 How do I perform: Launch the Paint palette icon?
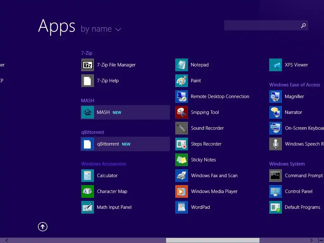pyautogui.click(x=182, y=81)
